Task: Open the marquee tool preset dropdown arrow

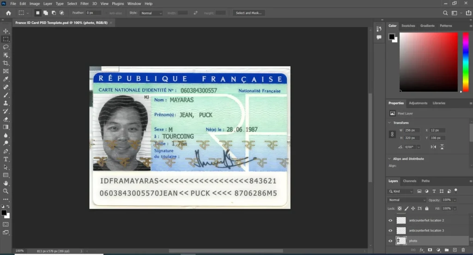Action: (28, 13)
